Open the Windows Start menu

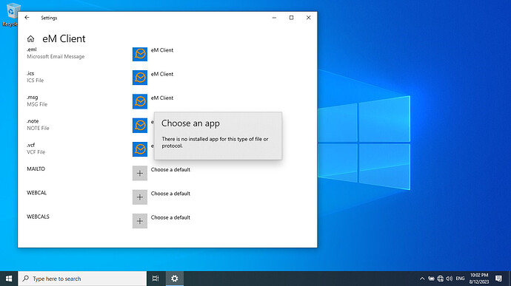(9, 279)
